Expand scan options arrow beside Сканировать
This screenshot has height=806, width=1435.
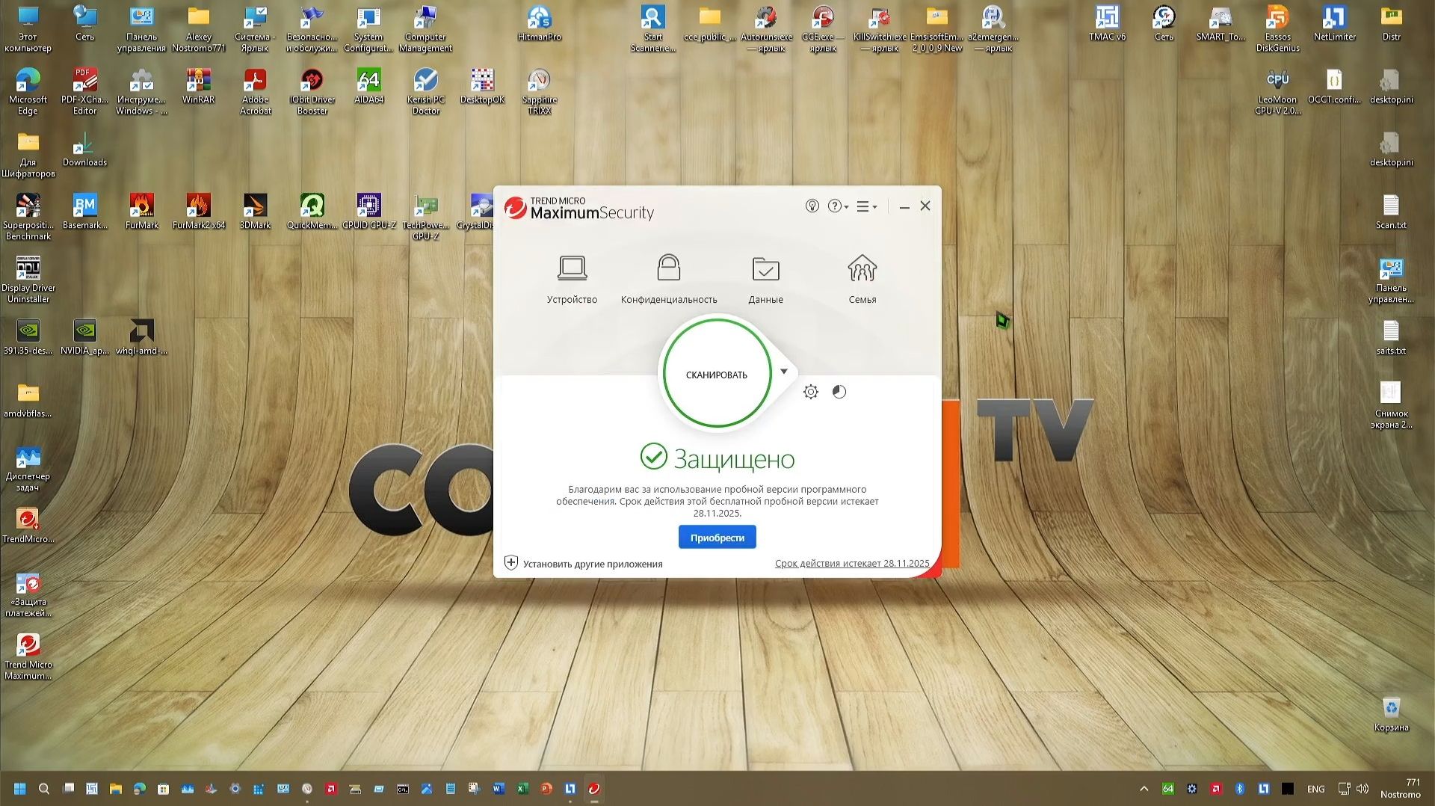pos(784,371)
